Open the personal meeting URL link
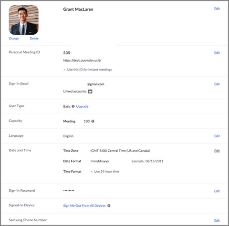 click(82, 61)
